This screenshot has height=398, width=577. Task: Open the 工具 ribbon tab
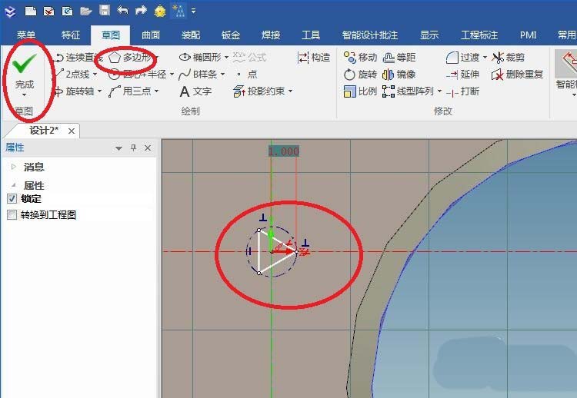311,35
